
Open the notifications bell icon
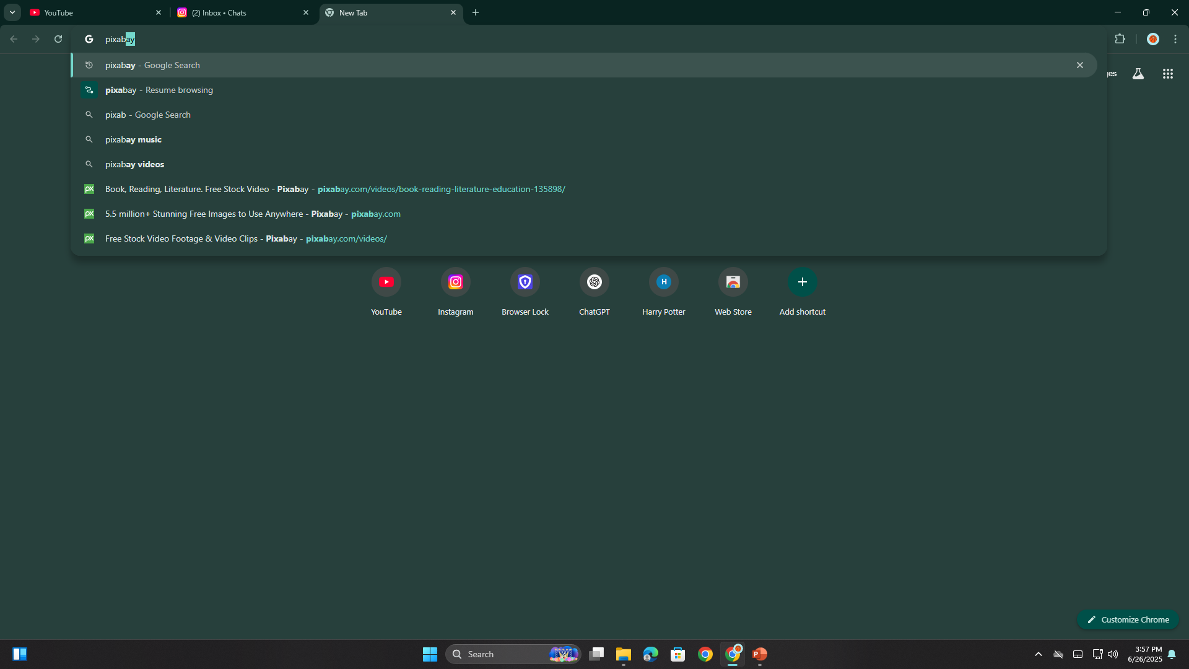click(x=1172, y=654)
